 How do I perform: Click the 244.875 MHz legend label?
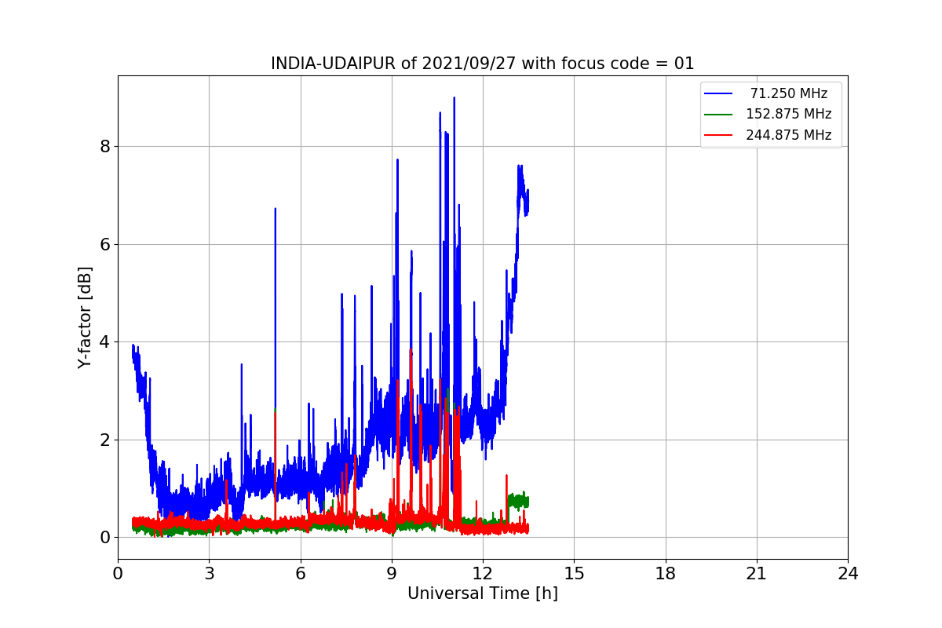pyautogui.click(x=789, y=135)
